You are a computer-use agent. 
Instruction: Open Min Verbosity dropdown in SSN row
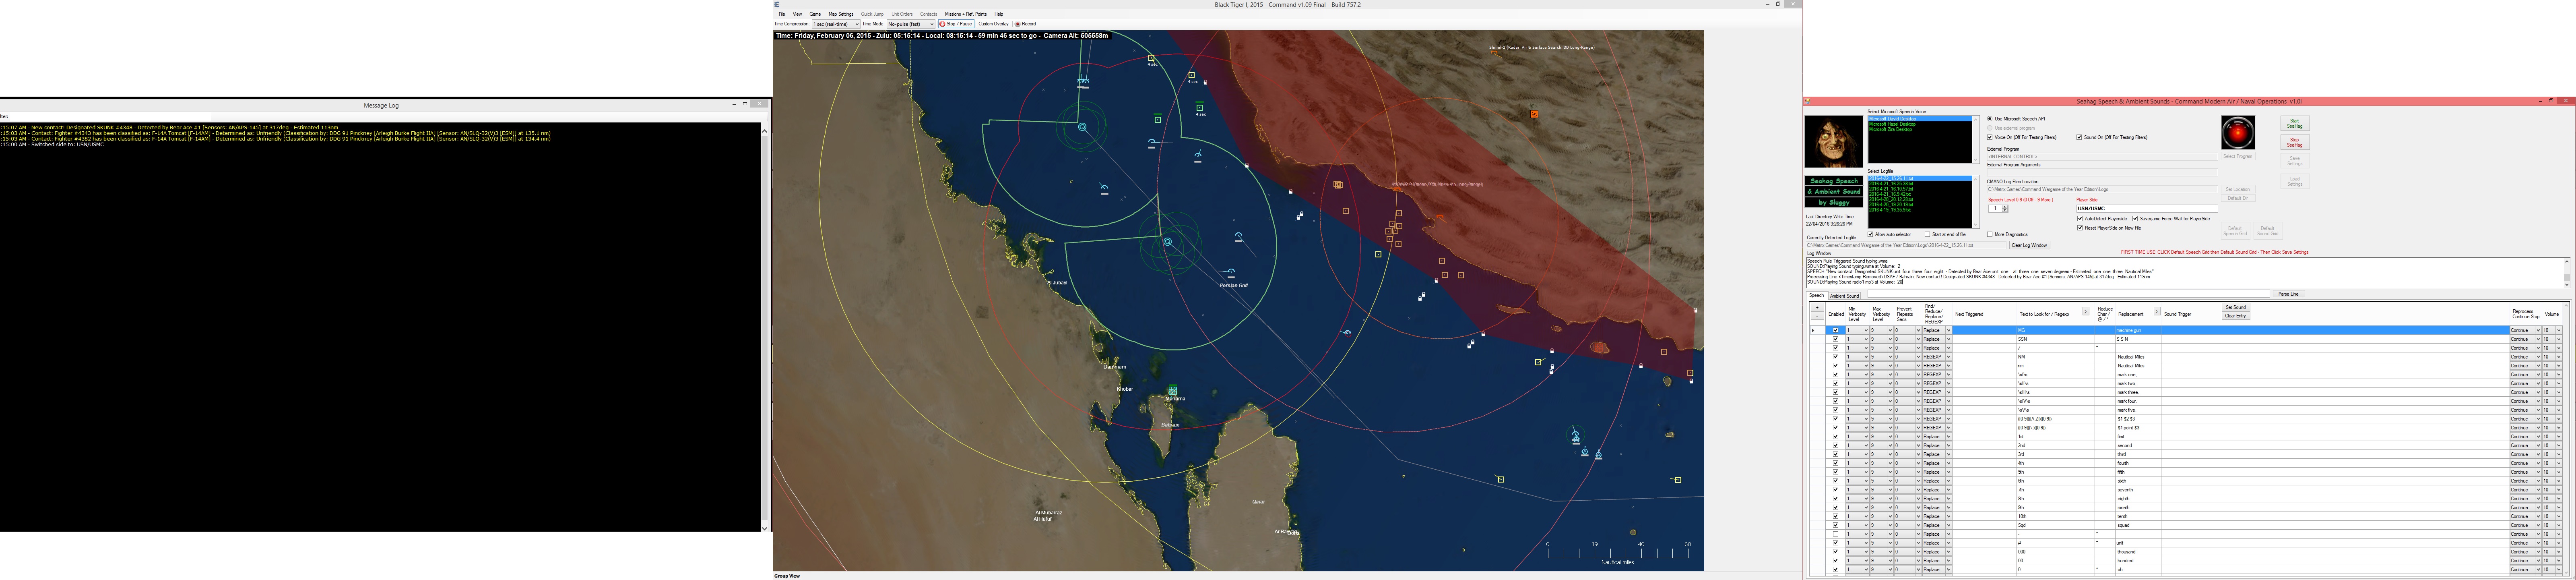1866,339
